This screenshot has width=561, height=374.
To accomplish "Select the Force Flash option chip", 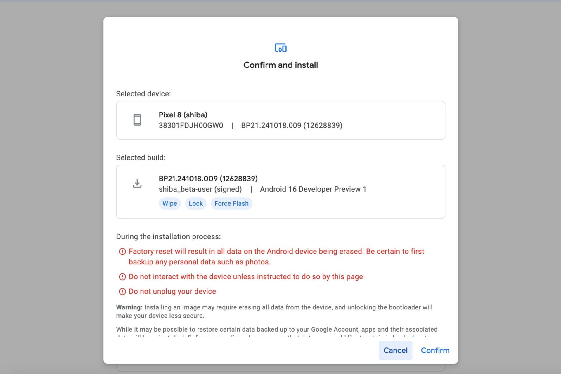I will [231, 204].
